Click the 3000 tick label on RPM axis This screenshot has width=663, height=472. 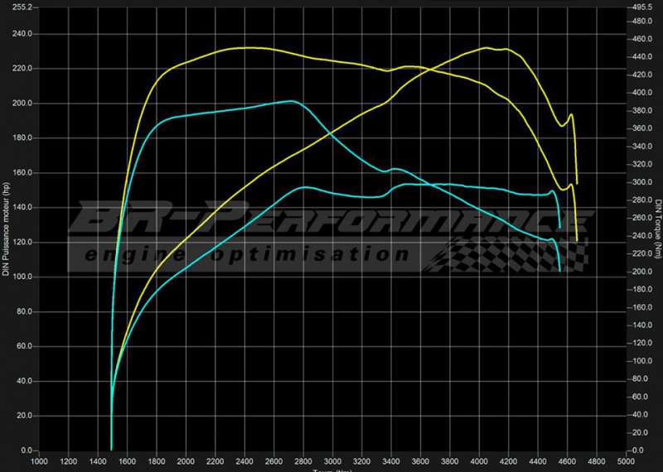tap(332, 460)
